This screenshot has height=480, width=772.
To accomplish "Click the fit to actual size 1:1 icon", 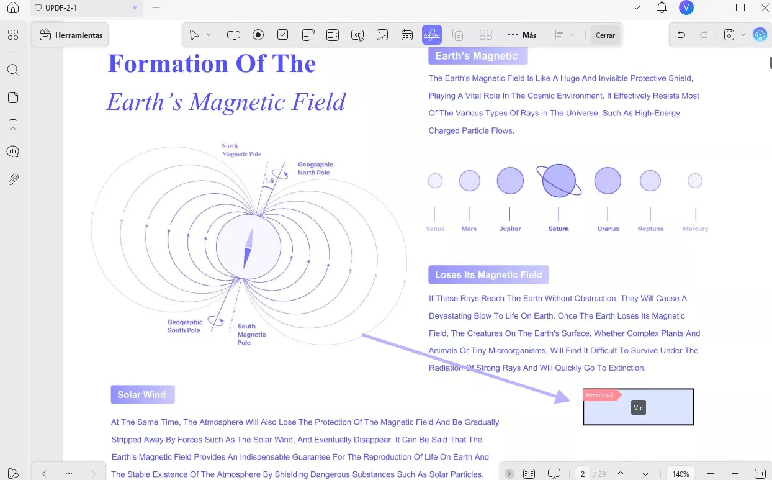I will point(760,474).
